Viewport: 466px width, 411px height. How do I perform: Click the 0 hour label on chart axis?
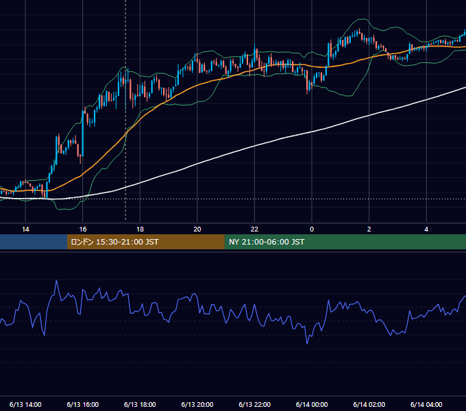point(312,229)
